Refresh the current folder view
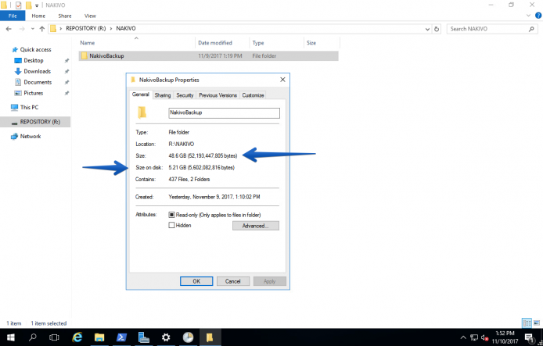This screenshot has height=346, width=543. pos(437,29)
